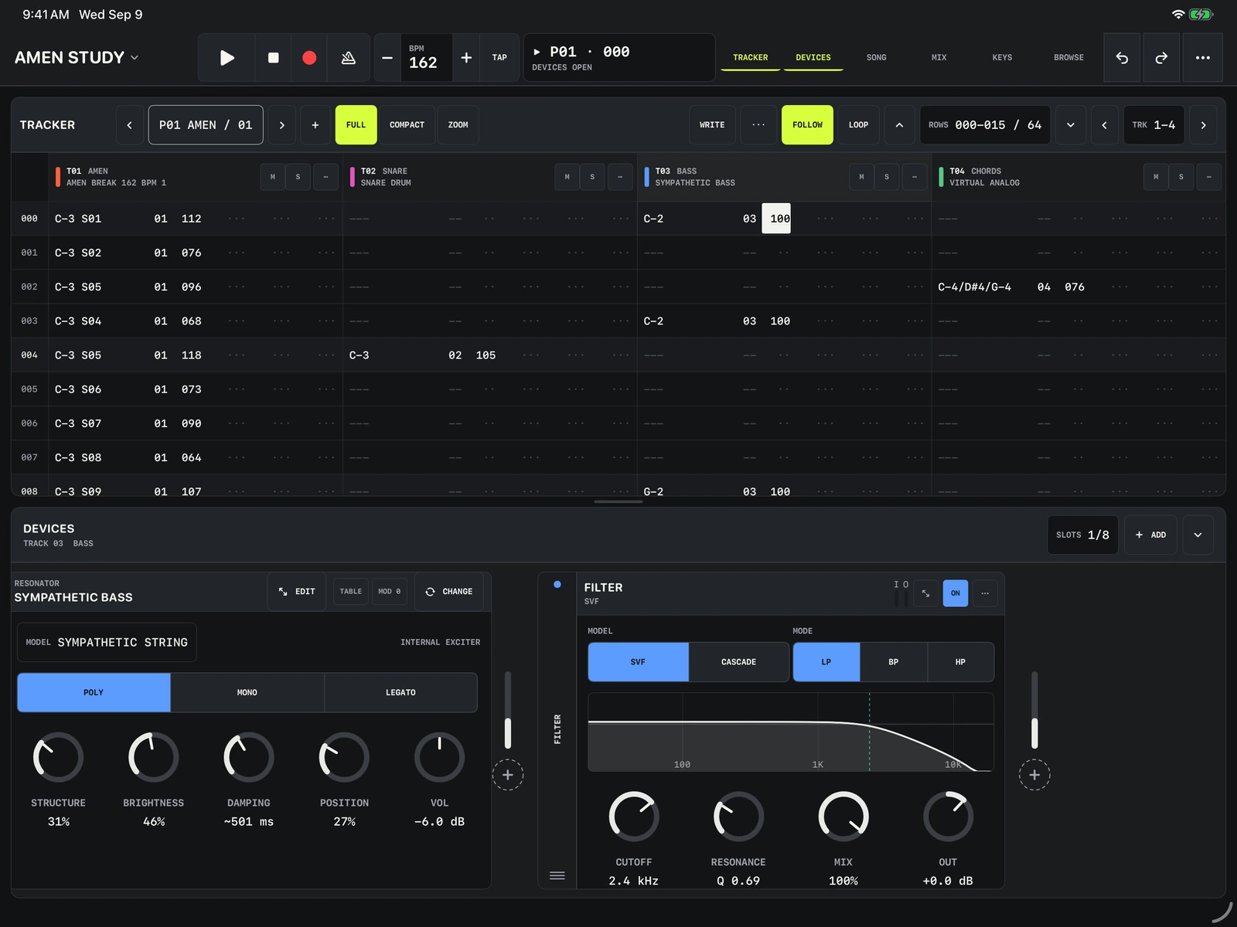Image resolution: width=1237 pixels, height=927 pixels.
Task: Open the P01 AMEN / 01 pattern selector
Action: (206, 125)
